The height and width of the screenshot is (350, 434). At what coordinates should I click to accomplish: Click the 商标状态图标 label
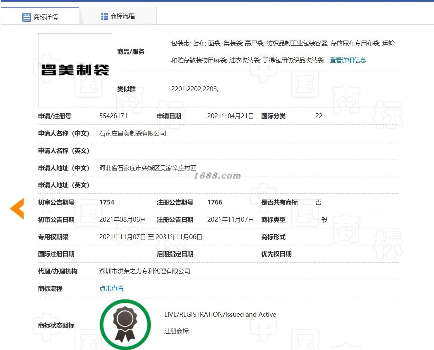56,325
